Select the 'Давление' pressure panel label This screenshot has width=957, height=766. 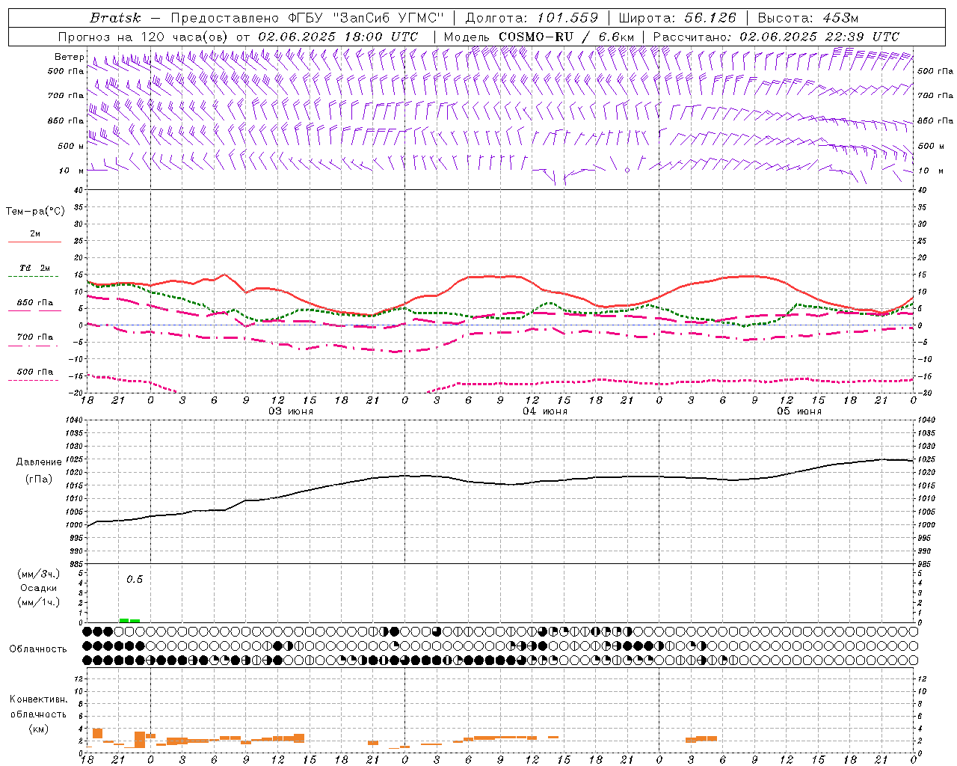[38, 462]
